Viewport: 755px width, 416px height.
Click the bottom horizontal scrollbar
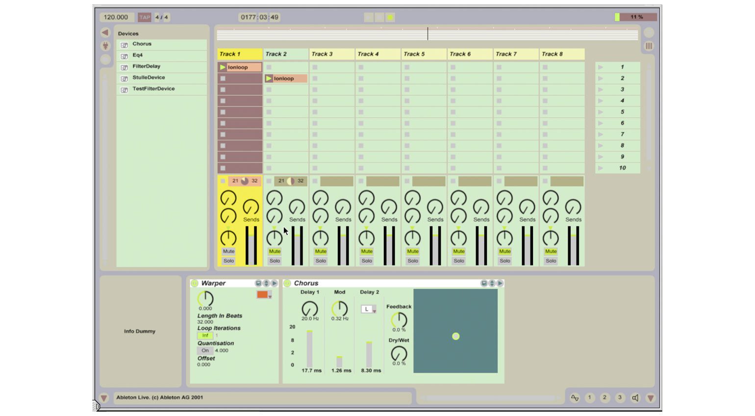pyautogui.click(x=490, y=398)
